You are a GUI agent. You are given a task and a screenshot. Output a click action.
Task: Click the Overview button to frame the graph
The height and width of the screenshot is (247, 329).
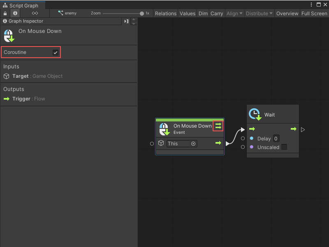tap(287, 13)
